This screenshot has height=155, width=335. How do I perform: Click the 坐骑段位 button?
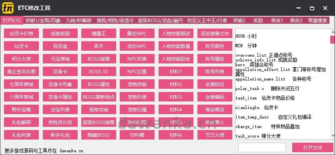215,84
